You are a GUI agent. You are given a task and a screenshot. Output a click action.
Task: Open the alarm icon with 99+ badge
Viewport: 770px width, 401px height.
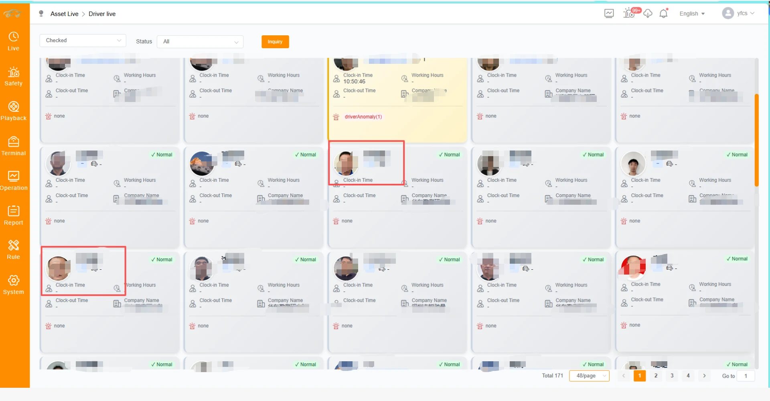click(629, 14)
